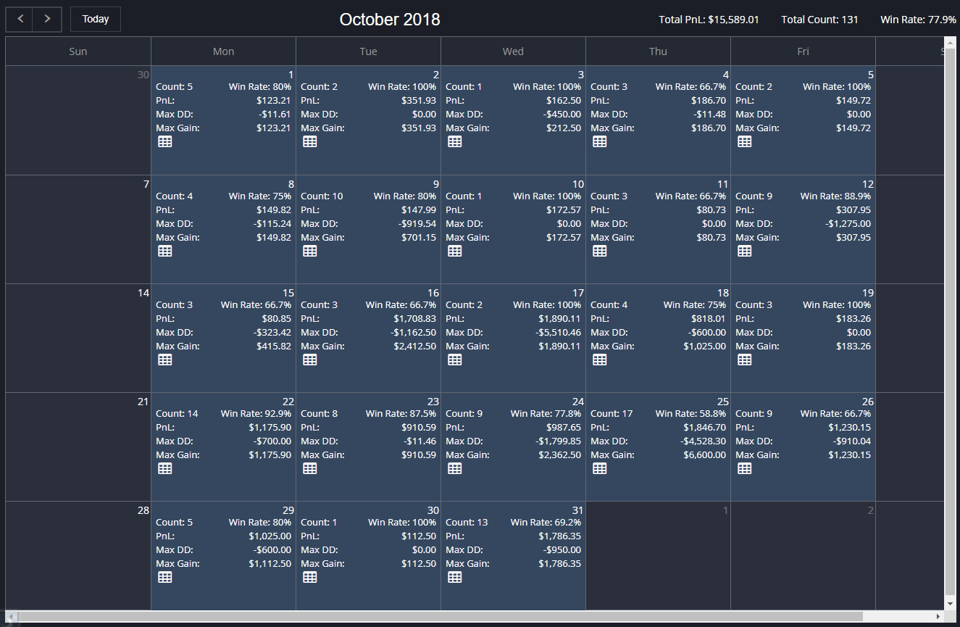Click Max DD -$450.00 on October 3
The height and width of the screenshot is (627, 960).
point(564,115)
